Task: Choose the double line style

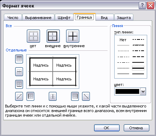Action: coord(138,74)
